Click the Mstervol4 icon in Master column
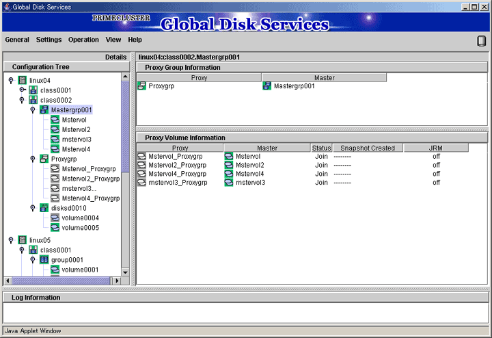The image size is (492, 338). [229, 174]
